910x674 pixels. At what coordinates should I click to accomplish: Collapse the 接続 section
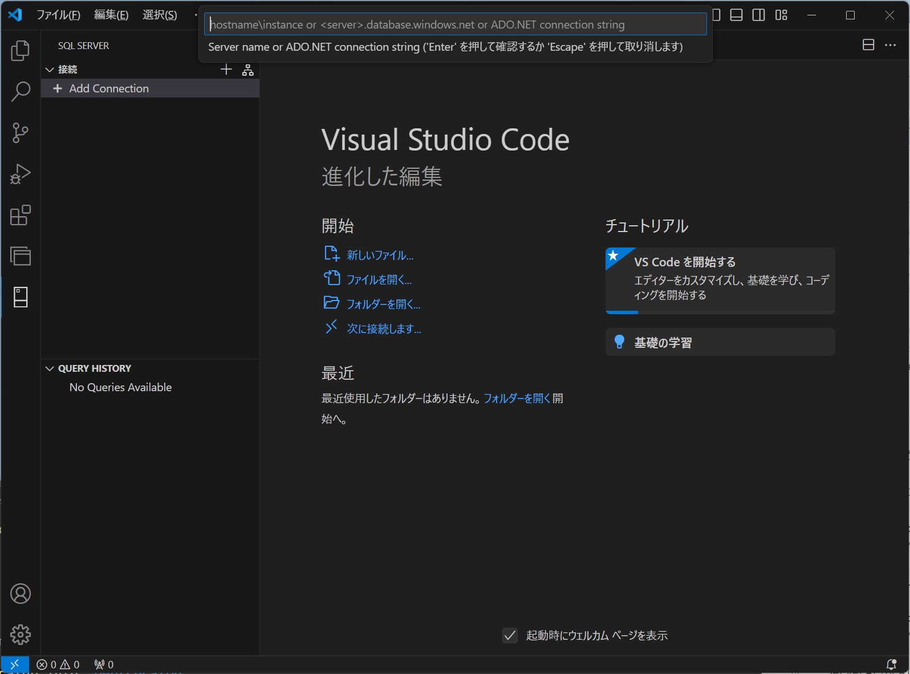(x=50, y=70)
